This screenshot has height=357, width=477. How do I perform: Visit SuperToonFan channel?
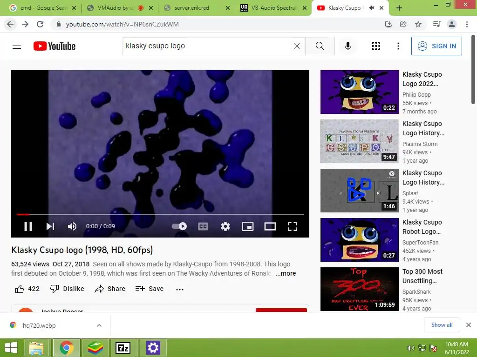421,243
